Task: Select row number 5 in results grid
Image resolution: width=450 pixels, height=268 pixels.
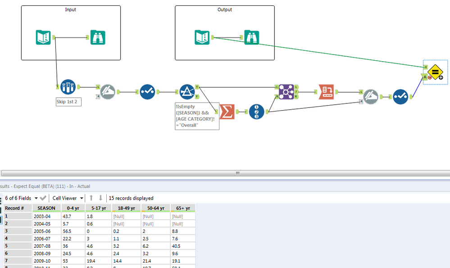Action: tap(18, 246)
